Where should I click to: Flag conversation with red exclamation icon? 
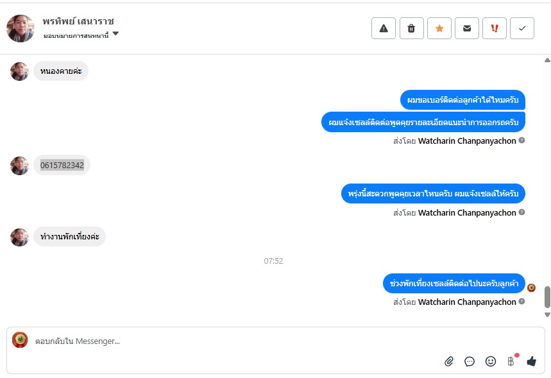pyautogui.click(x=495, y=28)
